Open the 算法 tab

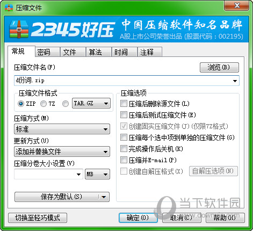pos(98,52)
